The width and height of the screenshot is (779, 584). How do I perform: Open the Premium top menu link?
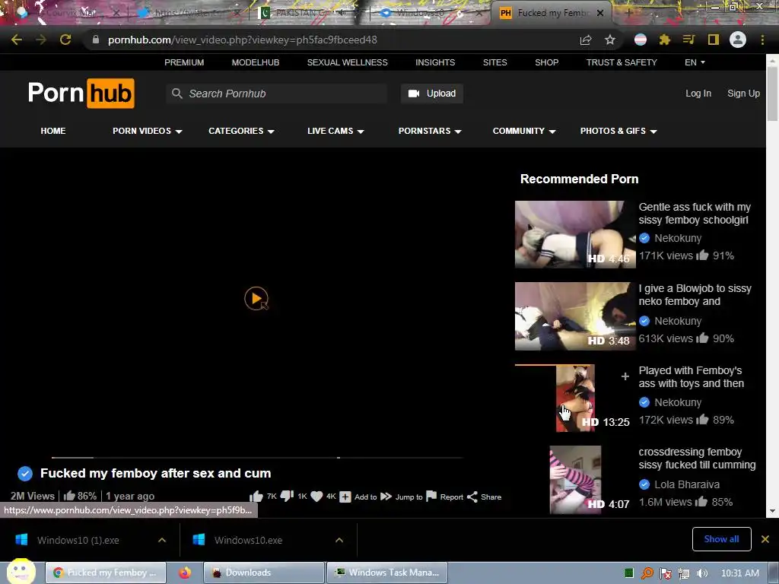pos(184,62)
